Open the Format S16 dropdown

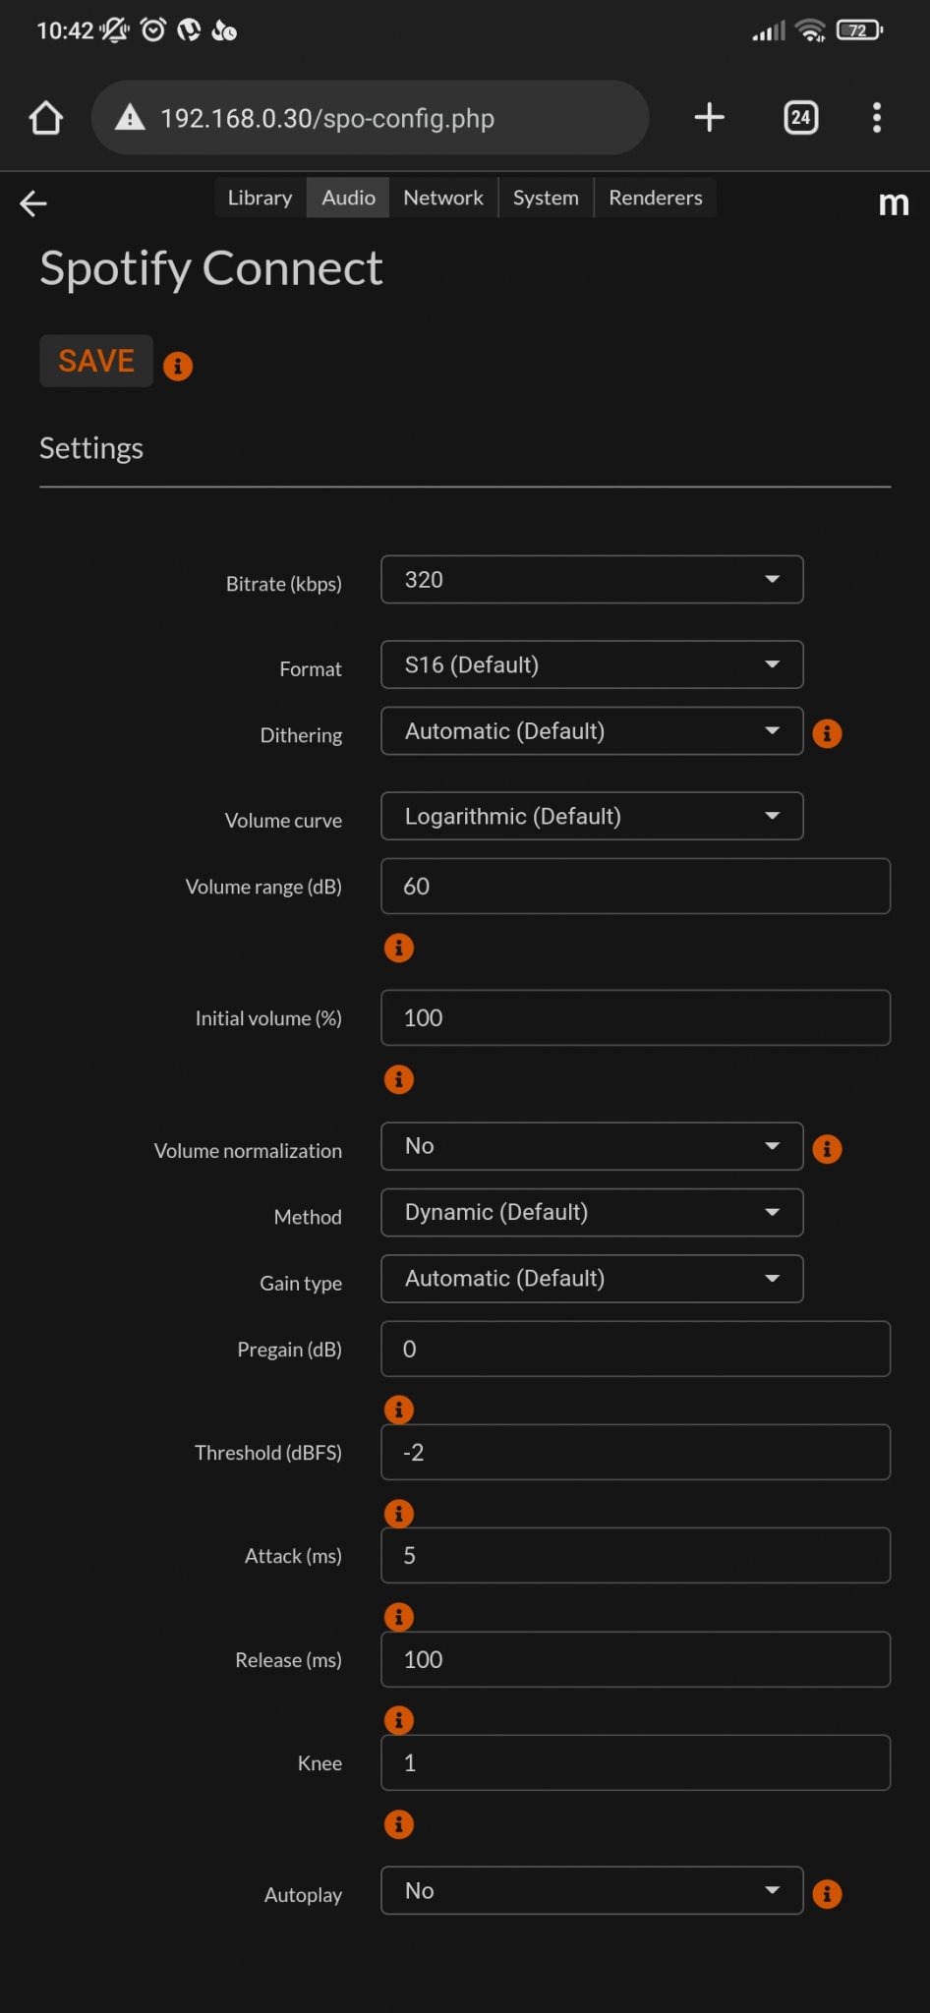point(592,664)
